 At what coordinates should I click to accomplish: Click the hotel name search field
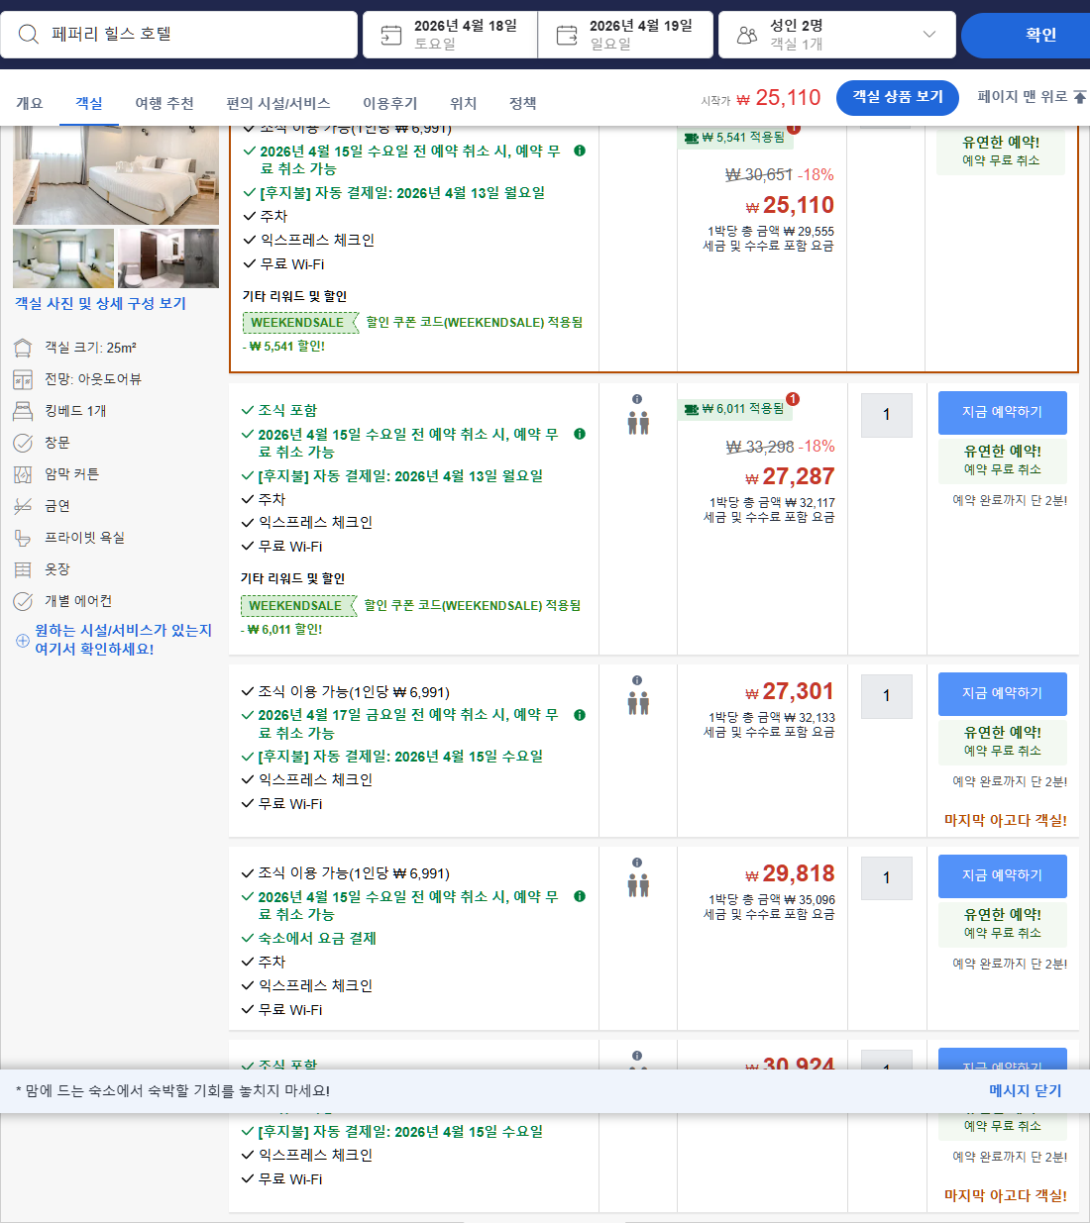[179, 35]
